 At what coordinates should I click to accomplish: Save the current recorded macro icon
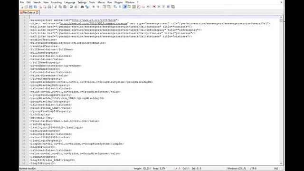tap(173, 7)
